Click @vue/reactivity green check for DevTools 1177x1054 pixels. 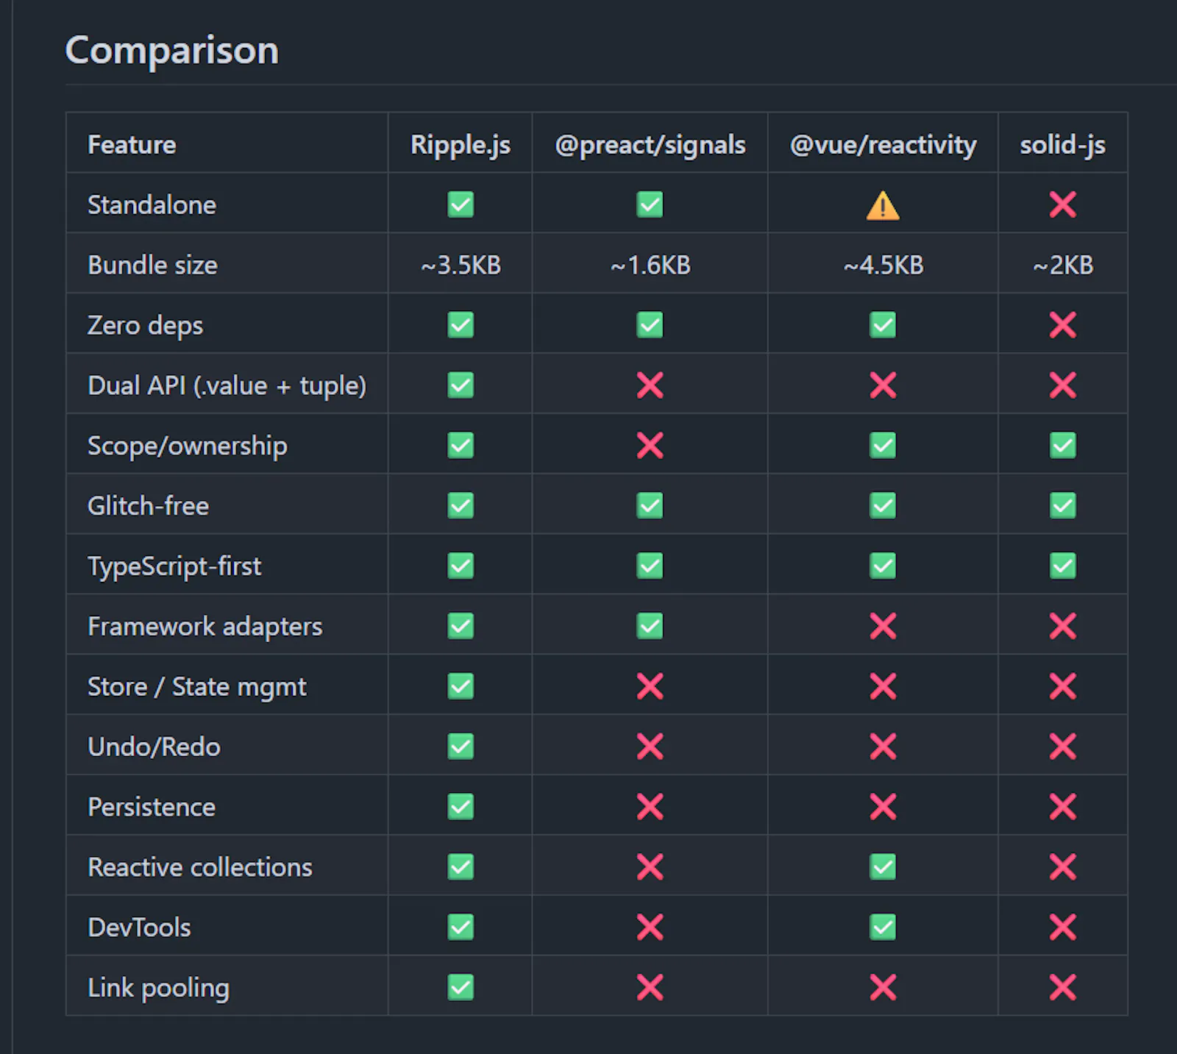883,927
